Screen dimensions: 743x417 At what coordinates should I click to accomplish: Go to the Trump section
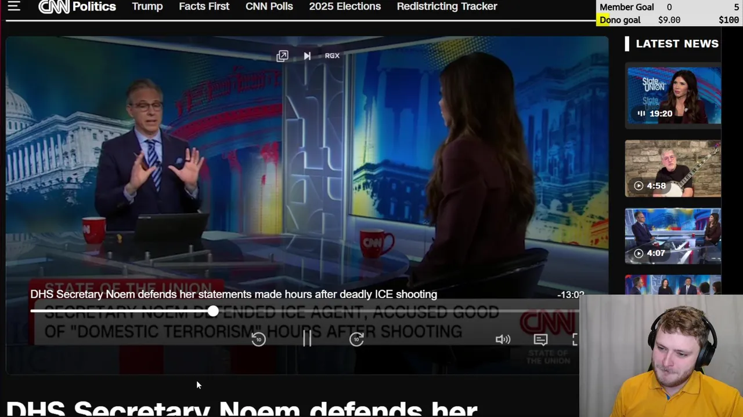147,6
